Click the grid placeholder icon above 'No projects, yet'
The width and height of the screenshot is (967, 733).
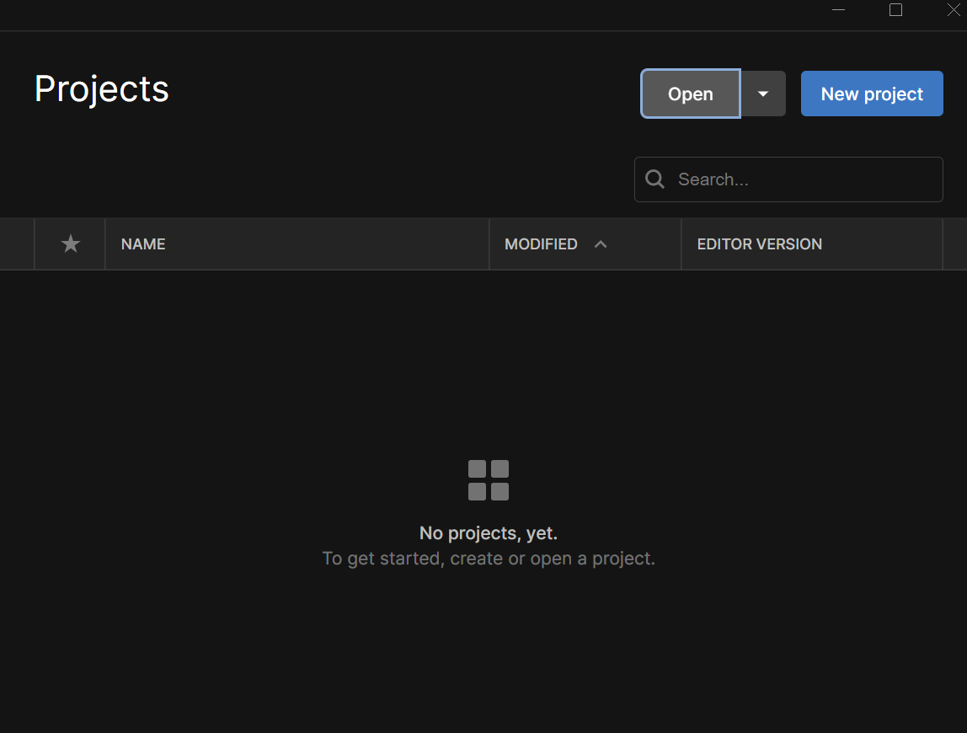pyautogui.click(x=489, y=479)
